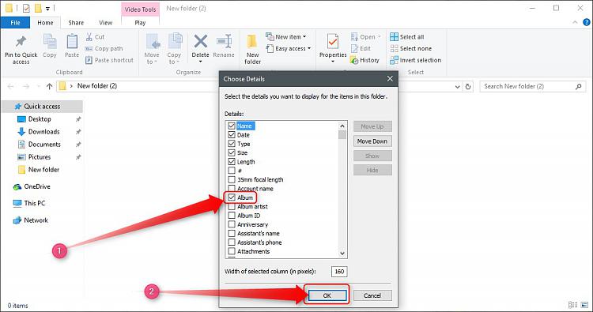
Task: Open file History in ribbon
Action: (364, 60)
